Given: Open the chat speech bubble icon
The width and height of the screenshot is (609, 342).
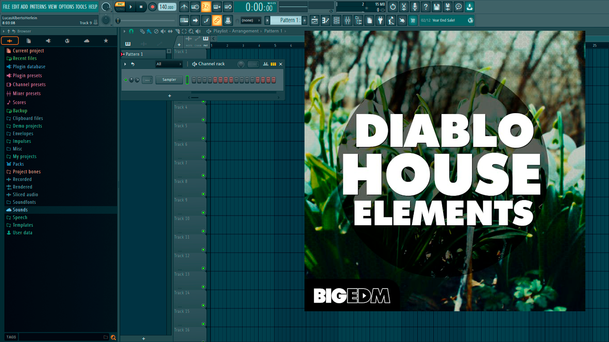Looking at the screenshot, I should point(458,7).
